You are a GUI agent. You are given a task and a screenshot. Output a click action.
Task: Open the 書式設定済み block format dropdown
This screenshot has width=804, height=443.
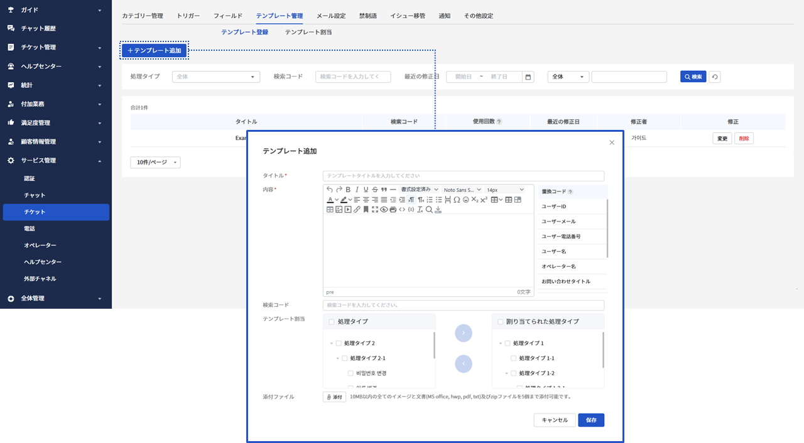420,189
